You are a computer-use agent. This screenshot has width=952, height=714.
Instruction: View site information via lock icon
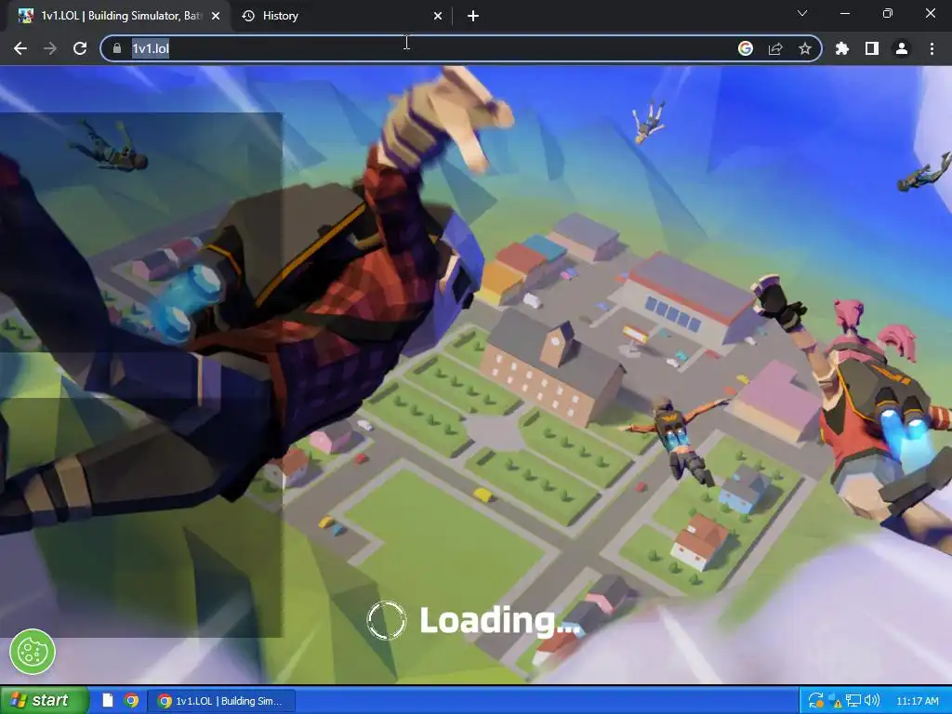coord(117,48)
